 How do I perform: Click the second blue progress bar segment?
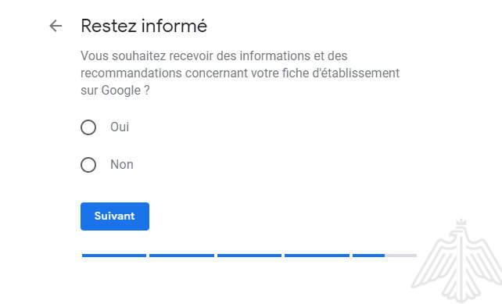click(181, 256)
